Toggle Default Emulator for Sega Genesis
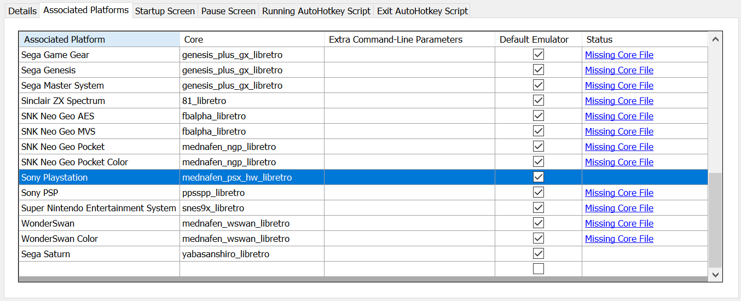The image size is (741, 301). (x=539, y=70)
